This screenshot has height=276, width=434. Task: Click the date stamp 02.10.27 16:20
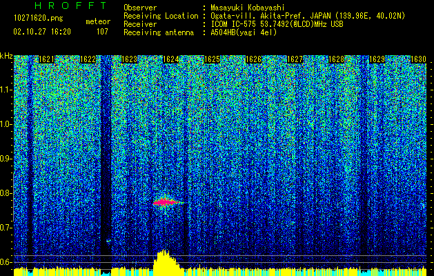tap(42, 32)
